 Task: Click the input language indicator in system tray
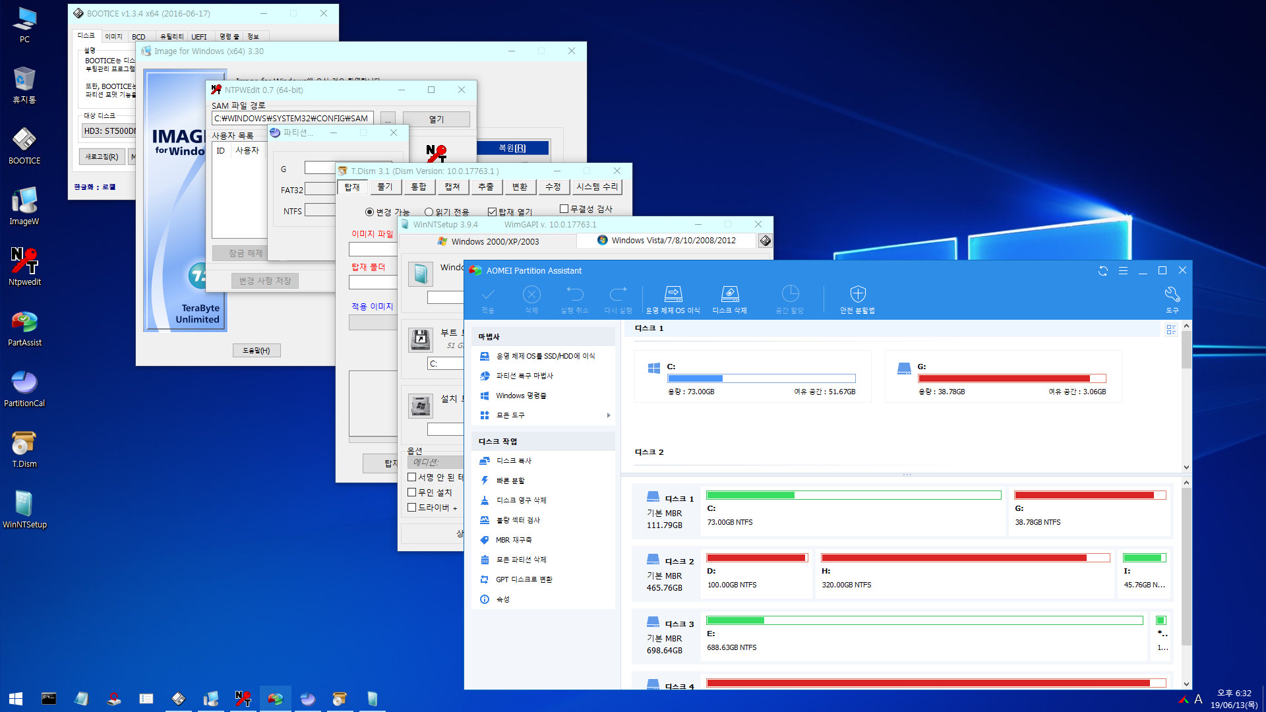1198,699
